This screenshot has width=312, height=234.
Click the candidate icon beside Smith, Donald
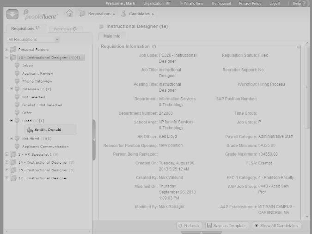pyautogui.click(x=30, y=130)
